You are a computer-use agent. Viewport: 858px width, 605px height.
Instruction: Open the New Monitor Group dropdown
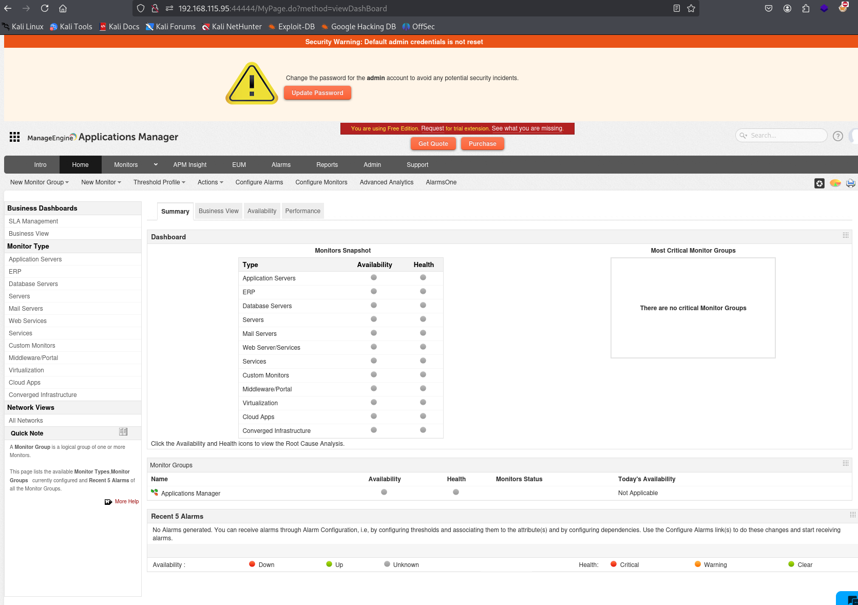pyautogui.click(x=40, y=182)
